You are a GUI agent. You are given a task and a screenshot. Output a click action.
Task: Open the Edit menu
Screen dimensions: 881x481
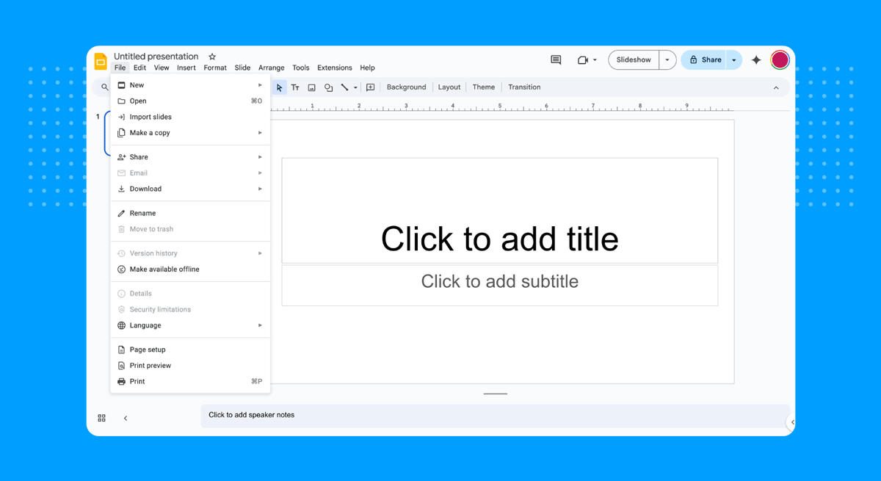(x=139, y=68)
